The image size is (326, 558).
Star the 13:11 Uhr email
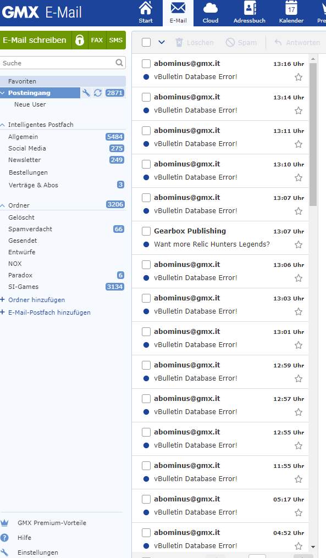coord(299,144)
